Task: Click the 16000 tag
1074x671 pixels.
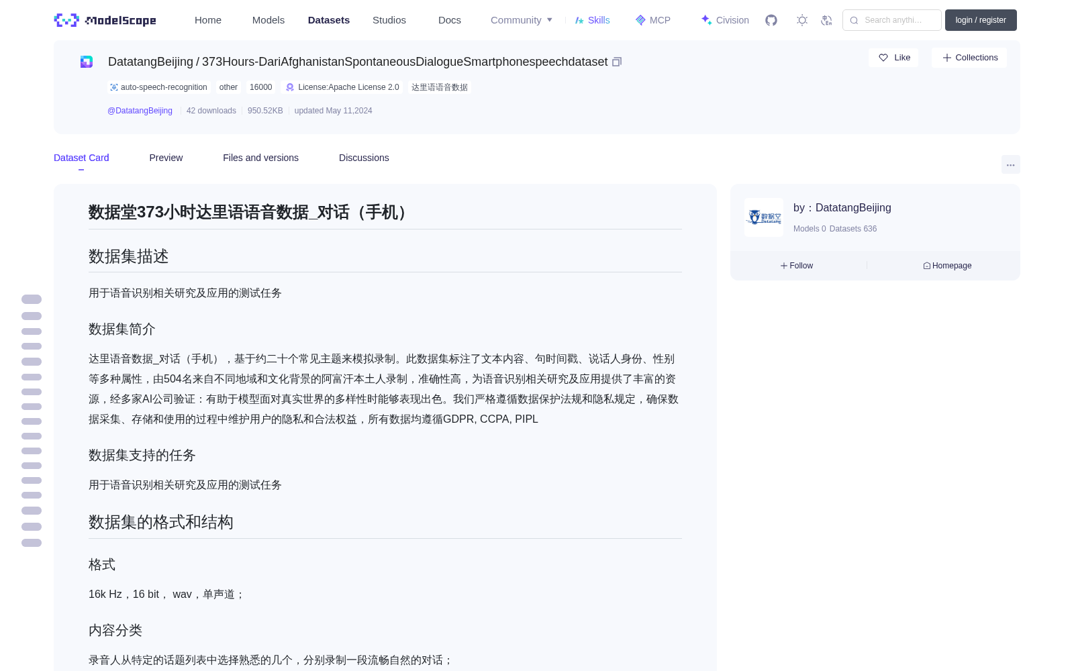Action: click(x=261, y=87)
